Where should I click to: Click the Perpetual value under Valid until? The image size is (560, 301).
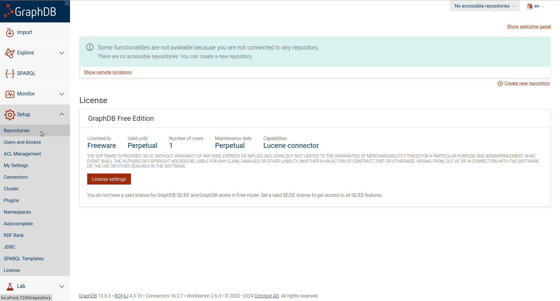pos(142,146)
